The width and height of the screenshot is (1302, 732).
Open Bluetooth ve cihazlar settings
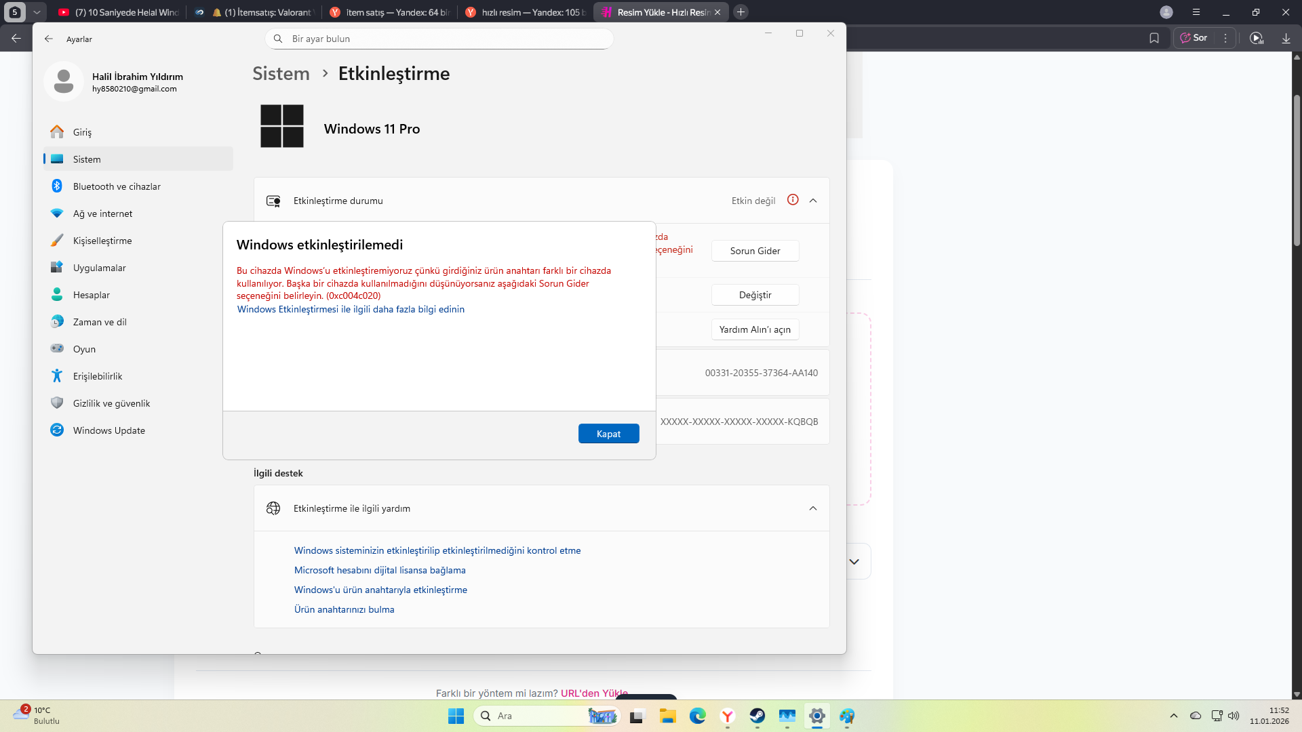pos(138,186)
